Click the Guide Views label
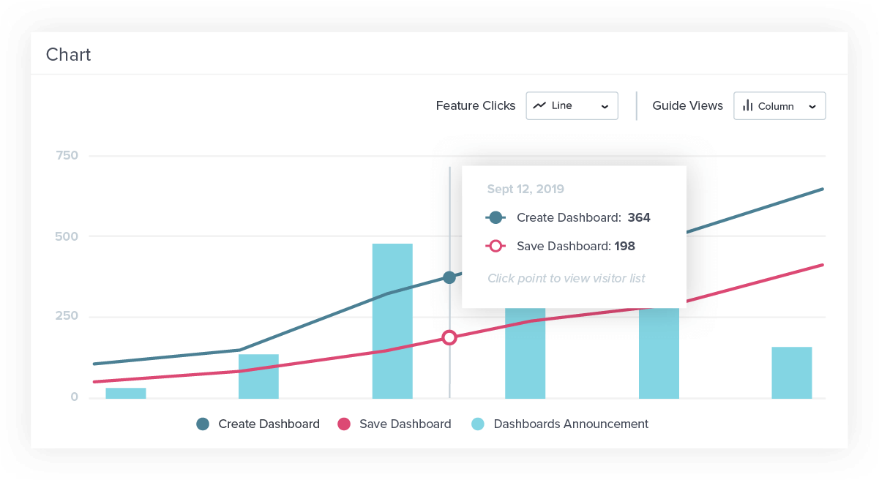 click(x=688, y=105)
